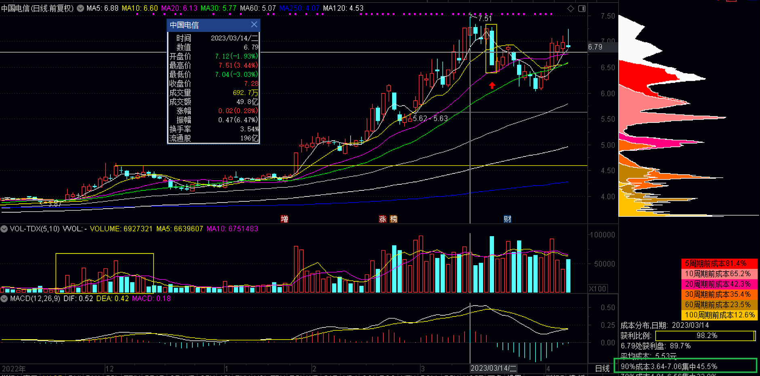Select the 30周期前成本35.4% legend swatch

pyautogui.click(x=719, y=294)
